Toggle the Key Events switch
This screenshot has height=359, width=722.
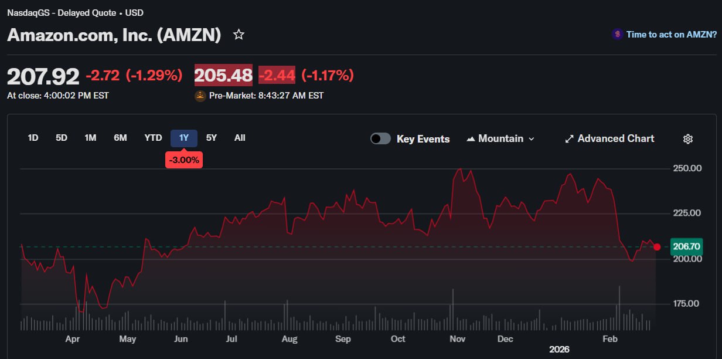pos(380,139)
